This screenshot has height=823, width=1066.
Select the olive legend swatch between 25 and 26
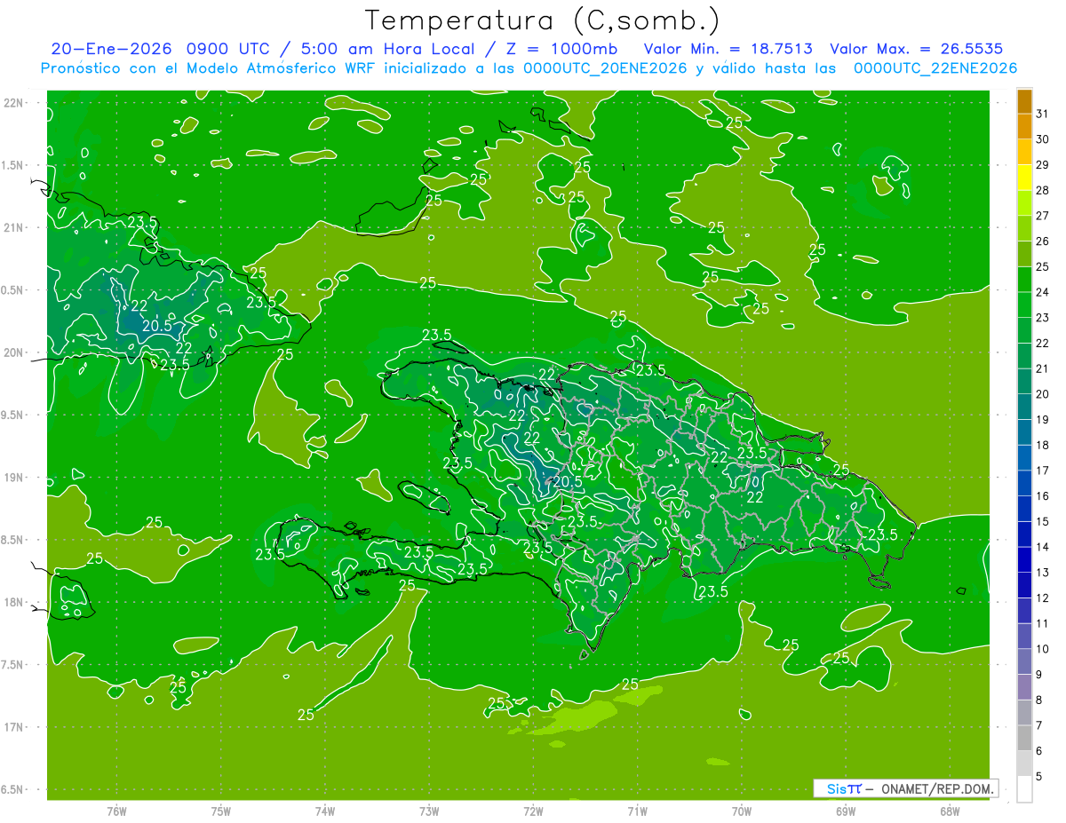(1025, 254)
